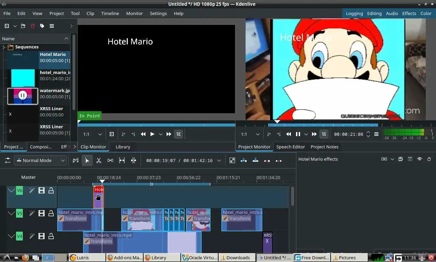Fast forward in the clip monitor
Screen dimensions: 436x262
pos(169,134)
